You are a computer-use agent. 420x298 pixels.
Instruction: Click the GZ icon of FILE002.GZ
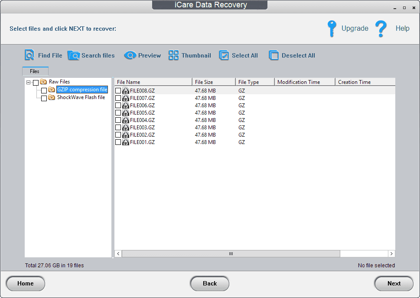click(x=126, y=135)
